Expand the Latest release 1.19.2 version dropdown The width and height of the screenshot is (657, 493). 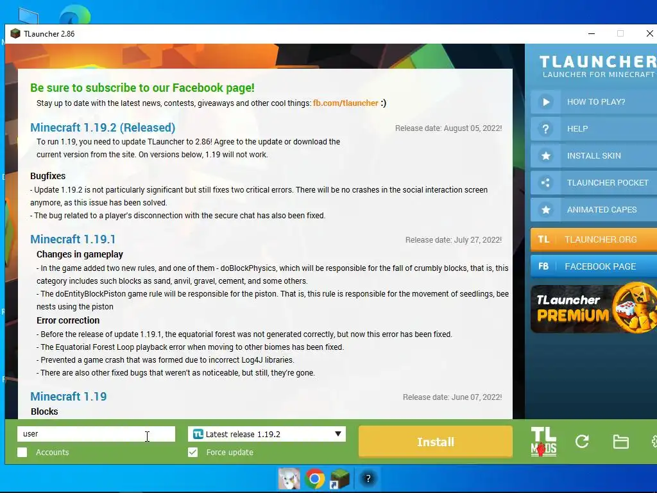[267, 434]
